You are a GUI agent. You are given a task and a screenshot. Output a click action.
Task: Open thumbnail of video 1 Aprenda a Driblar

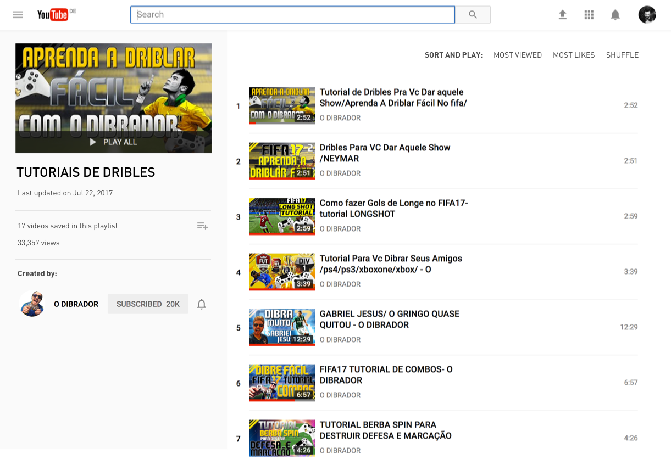coord(282,105)
